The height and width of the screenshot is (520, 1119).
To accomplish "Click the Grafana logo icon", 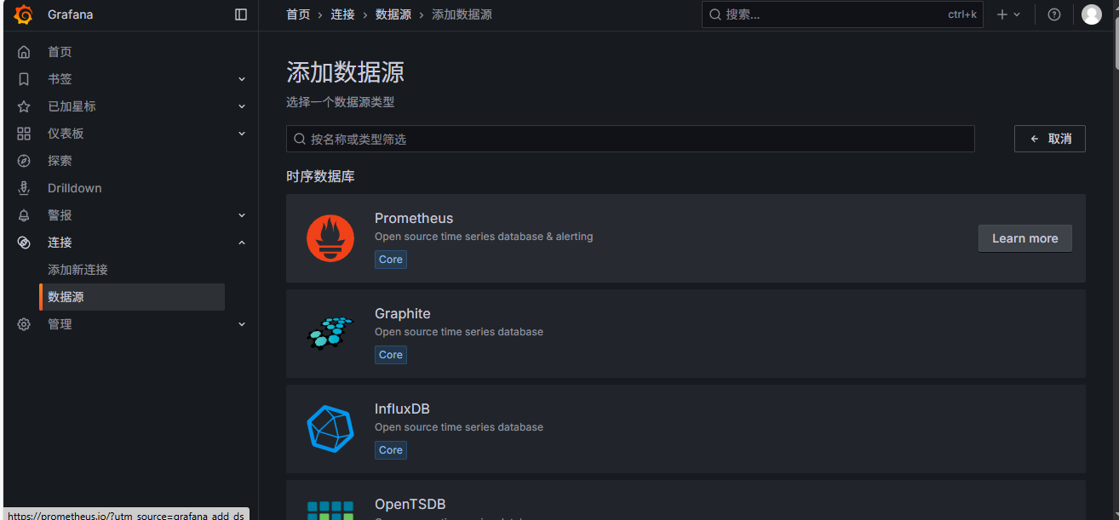I will click(x=24, y=14).
